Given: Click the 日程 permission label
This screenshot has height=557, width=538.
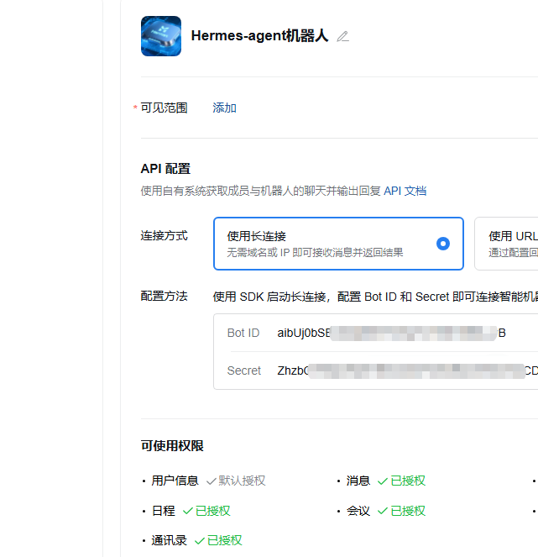Looking at the screenshot, I should 163,511.
